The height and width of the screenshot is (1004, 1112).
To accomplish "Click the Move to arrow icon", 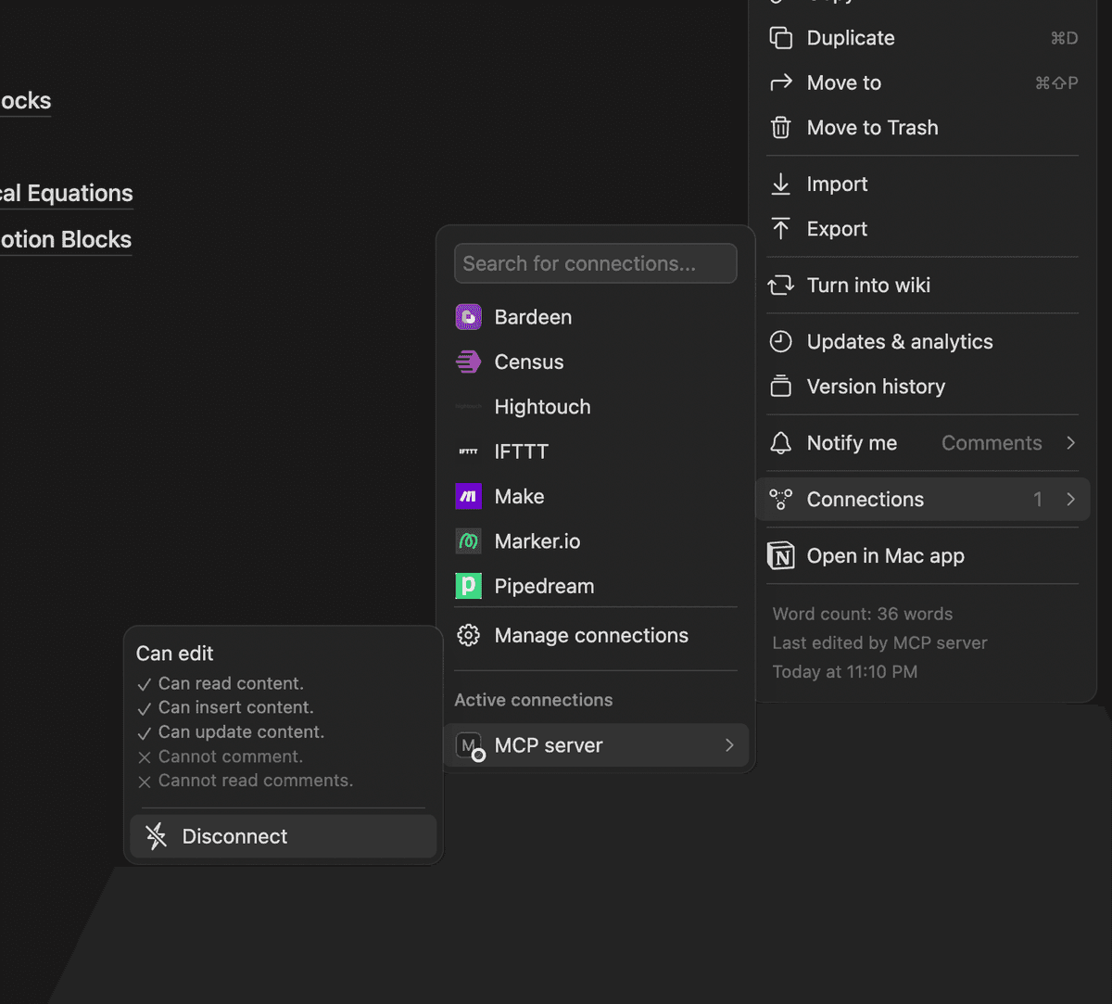I will [781, 83].
